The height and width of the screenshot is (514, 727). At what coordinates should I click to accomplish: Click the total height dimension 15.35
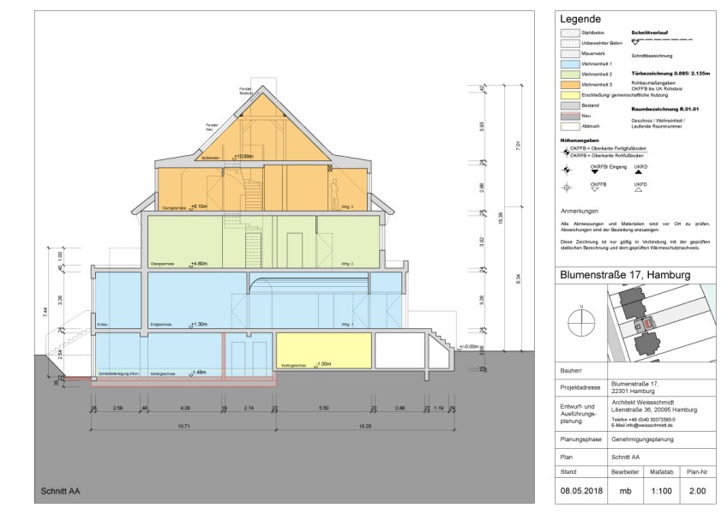coord(499,218)
